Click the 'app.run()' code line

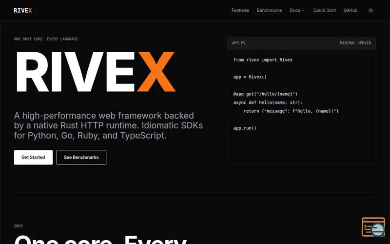[245, 128]
